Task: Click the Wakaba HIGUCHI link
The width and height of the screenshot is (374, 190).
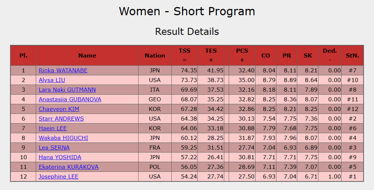Action: 63,138
